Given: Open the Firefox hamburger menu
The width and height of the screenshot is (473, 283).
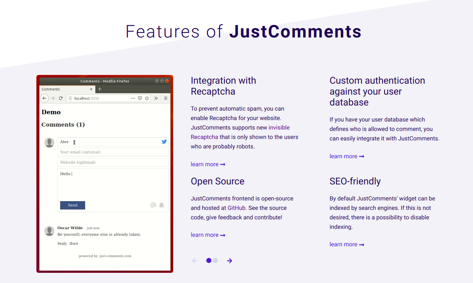Looking at the screenshot, I should (x=166, y=98).
